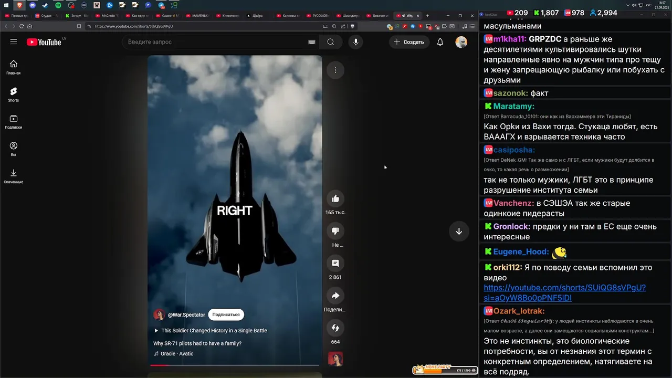This screenshot has height=378, width=672.
Task: Go to next Short with down arrow
Action: (459, 232)
